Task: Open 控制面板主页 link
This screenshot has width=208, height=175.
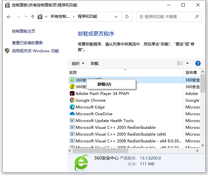Action: click(x=24, y=31)
